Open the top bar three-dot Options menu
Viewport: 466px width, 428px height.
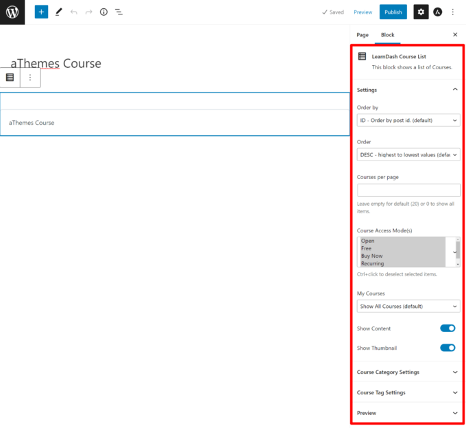coord(452,12)
